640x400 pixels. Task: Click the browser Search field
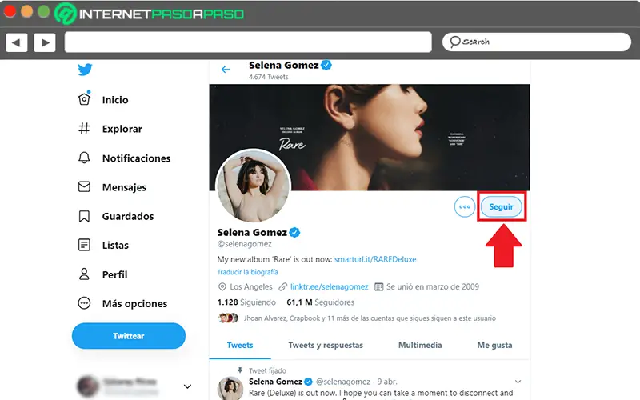click(x=536, y=42)
